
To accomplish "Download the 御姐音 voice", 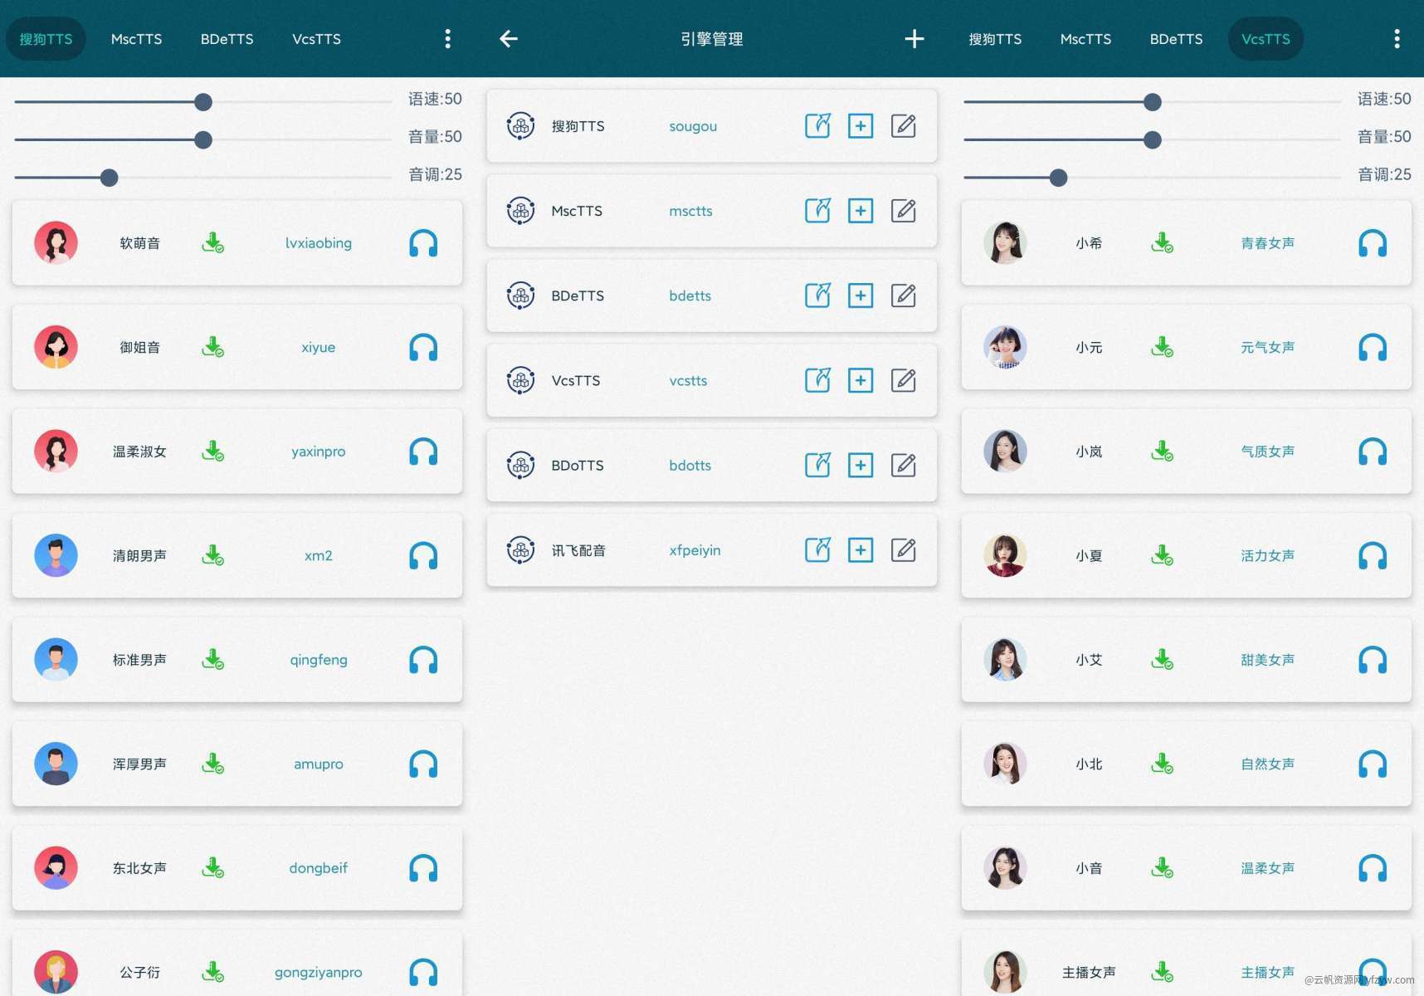I will click(213, 347).
